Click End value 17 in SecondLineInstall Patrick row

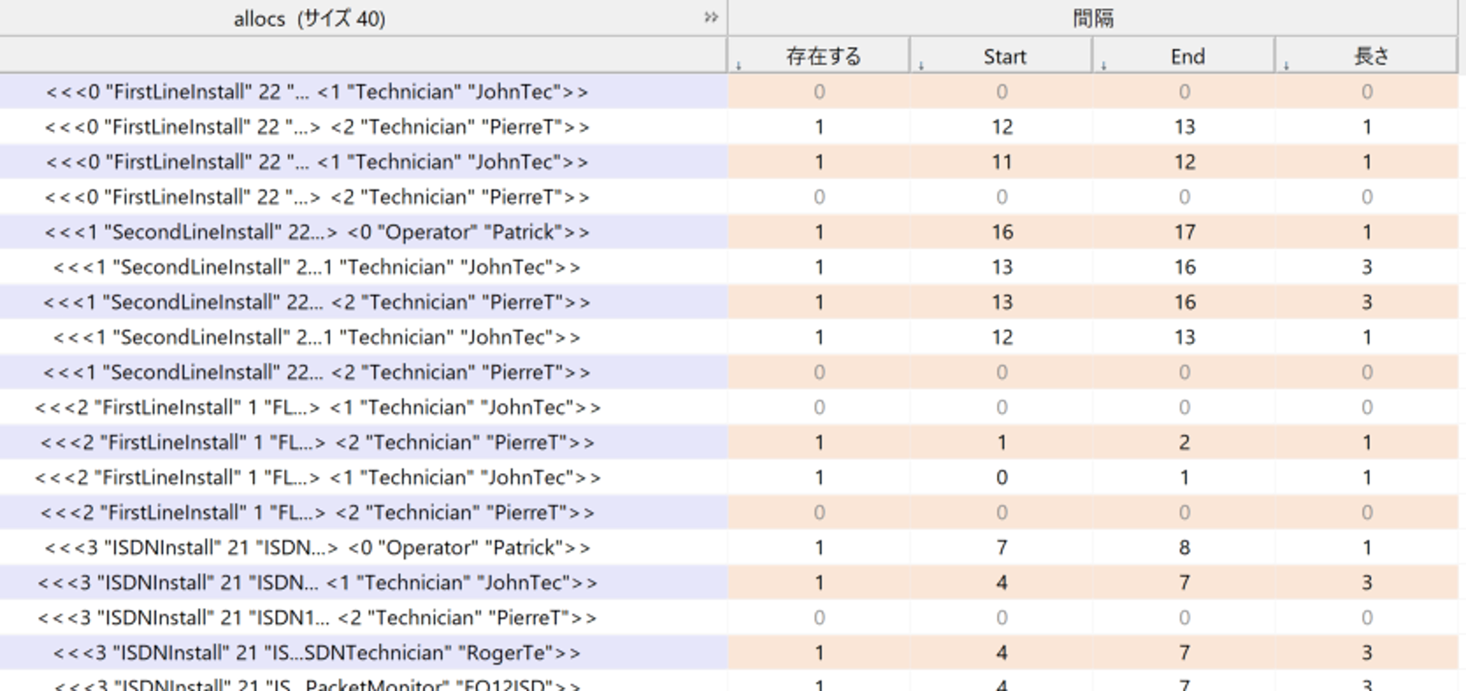pos(1184,232)
